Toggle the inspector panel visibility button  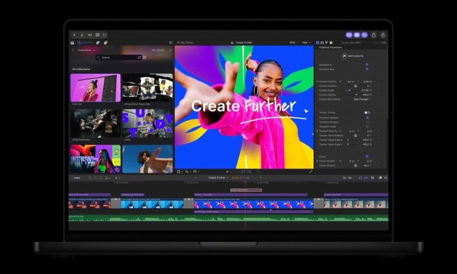[364, 35]
